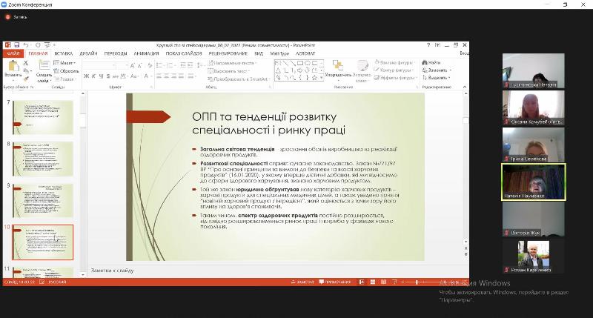
Task: Select the rectangle shape in shapes gallery
Action: [x=300, y=63]
